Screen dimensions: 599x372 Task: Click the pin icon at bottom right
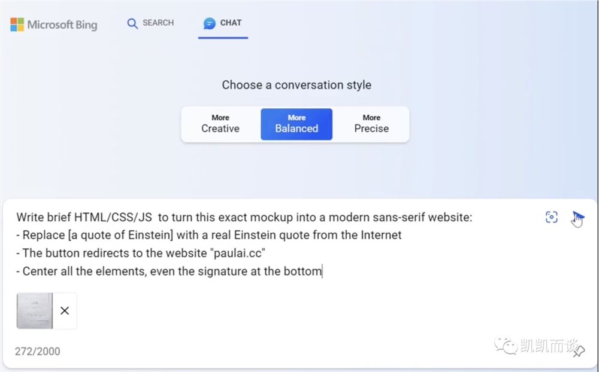(x=579, y=352)
